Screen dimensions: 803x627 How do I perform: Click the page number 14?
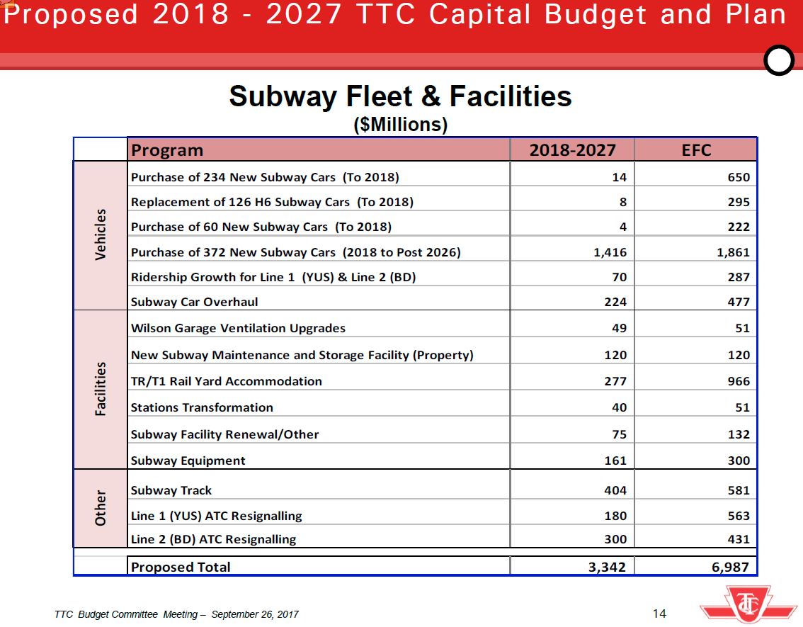[659, 614]
